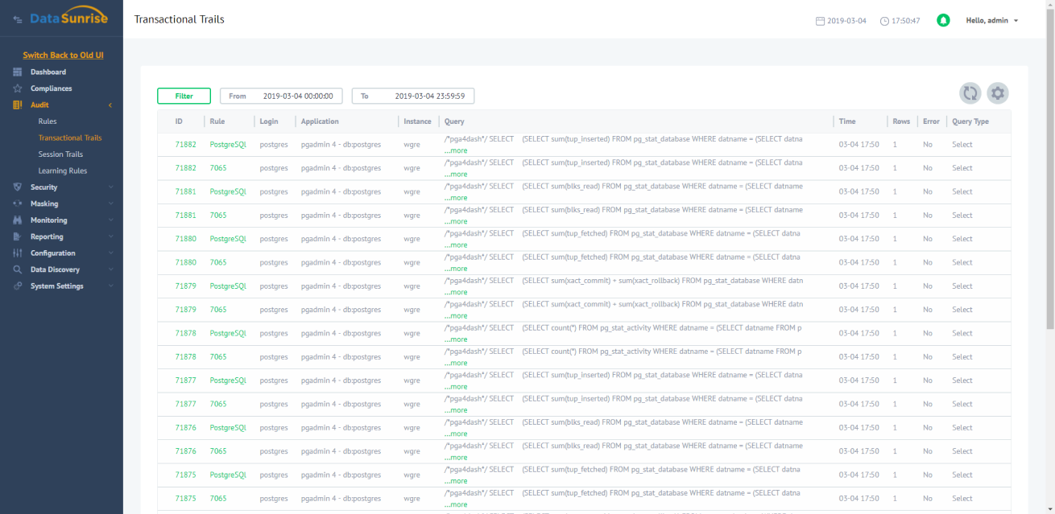This screenshot has height=514, width=1055.
Task: Open the Hello, admin dropdown
Action: coord(989,20)
